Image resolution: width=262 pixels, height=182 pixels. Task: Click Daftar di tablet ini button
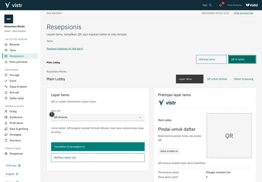point(169,151)
